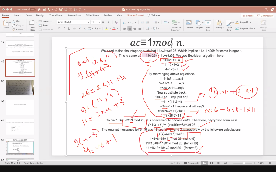276x172 pixels.
Task: Increase font size icon
Action: [103, 22]
